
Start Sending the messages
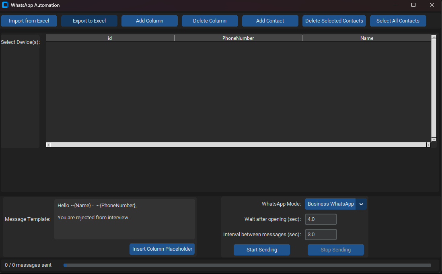point(262,250)
